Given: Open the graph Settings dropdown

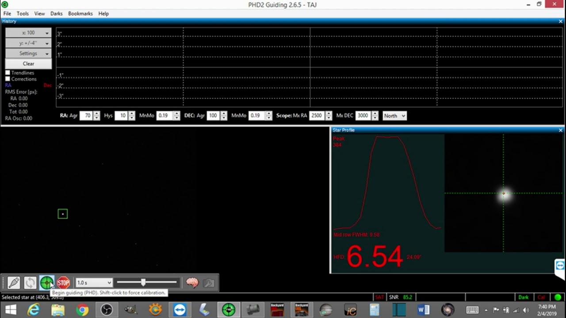Looking at the screenshot, I should point(28,53).
